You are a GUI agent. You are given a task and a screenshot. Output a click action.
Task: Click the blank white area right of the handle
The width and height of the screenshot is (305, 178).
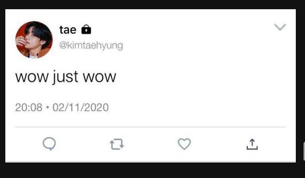195,46
